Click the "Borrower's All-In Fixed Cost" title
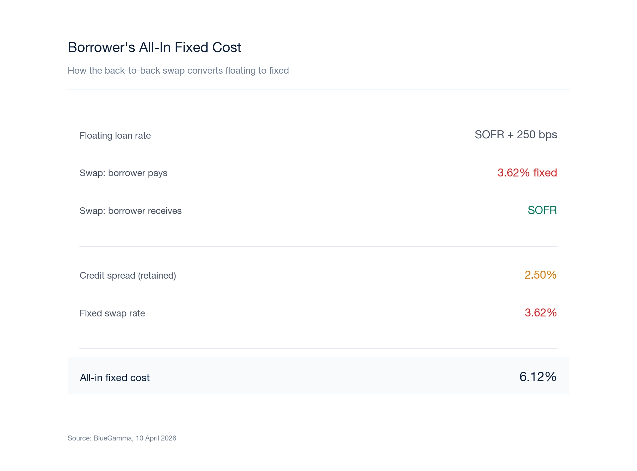Viewport: 637px width, 471px height. pos(154,47)
